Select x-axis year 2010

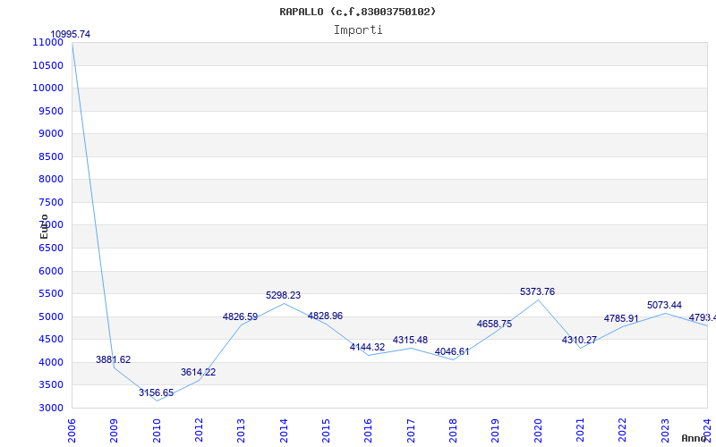[156, 431]
